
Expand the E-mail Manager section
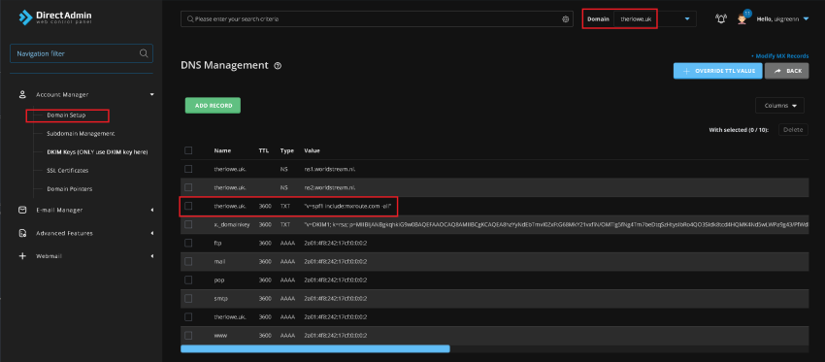click(x=152, y=210)
